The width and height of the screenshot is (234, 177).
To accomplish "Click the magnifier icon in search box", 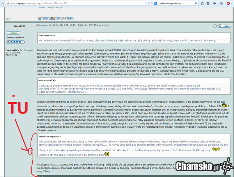I will (x=196, y=3).
